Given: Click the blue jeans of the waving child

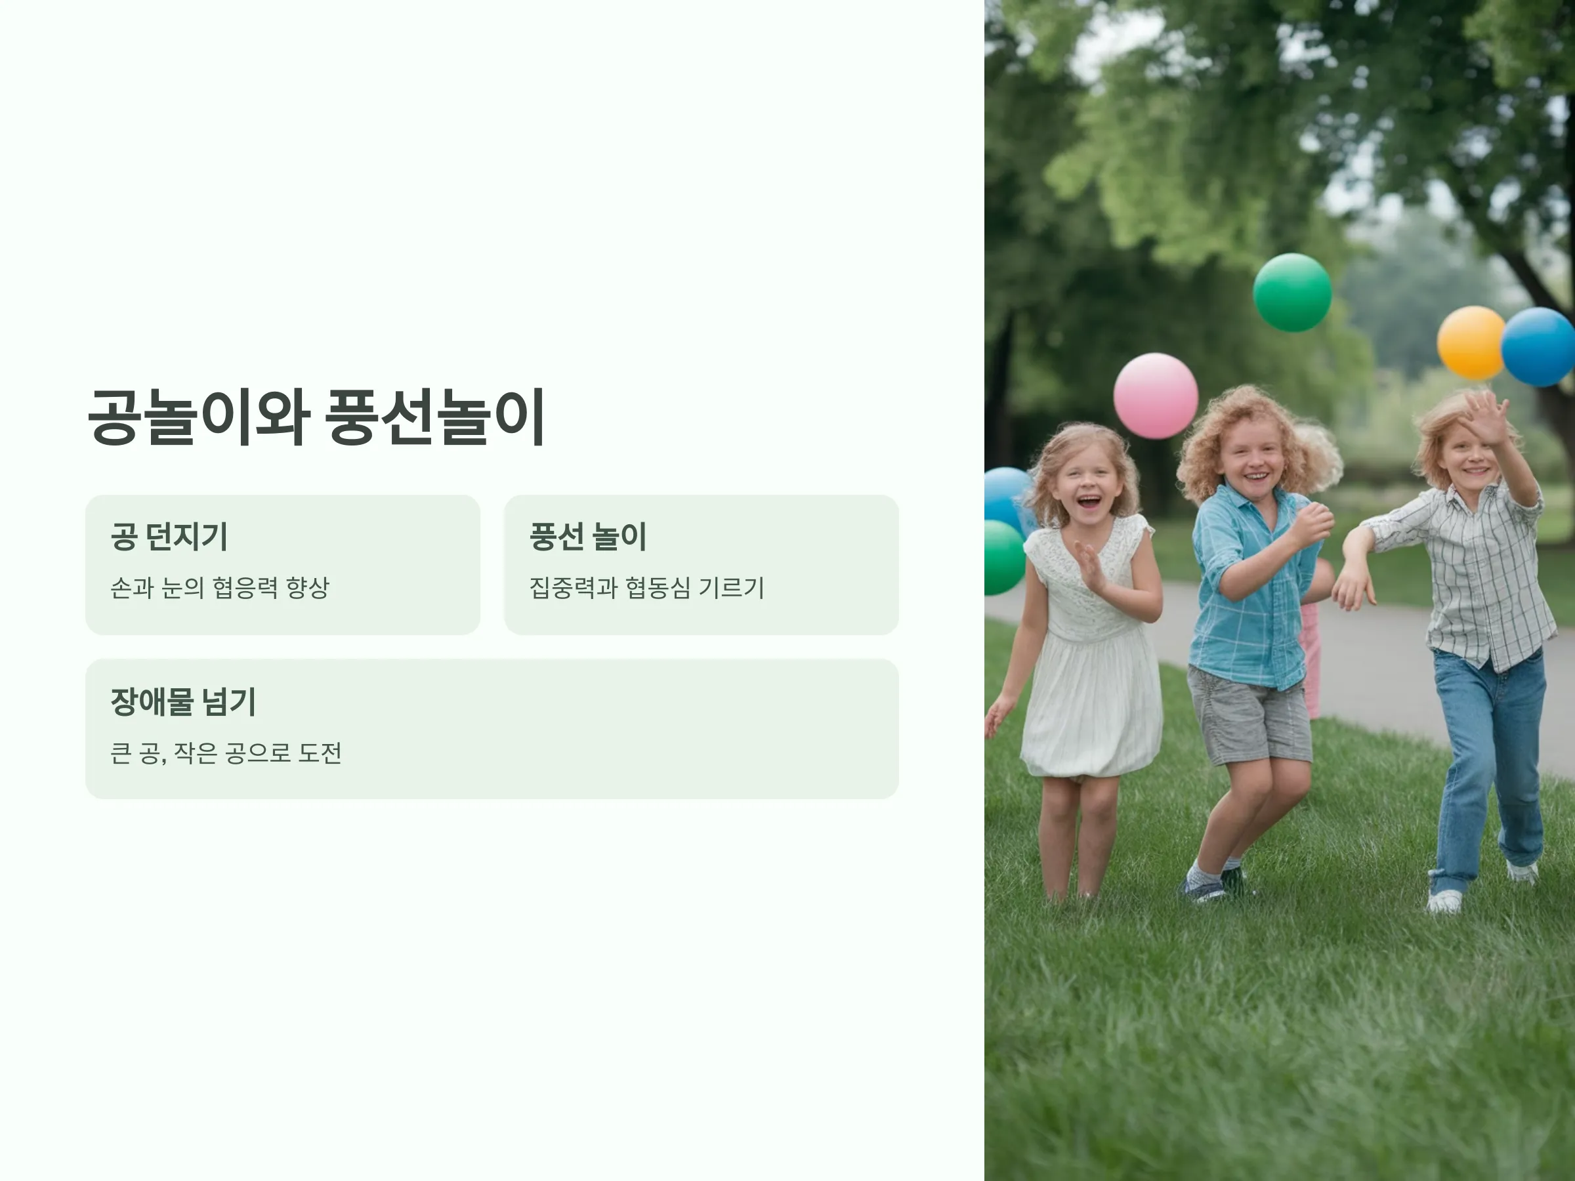Looking at the screenshot, I should [1486, 769].
